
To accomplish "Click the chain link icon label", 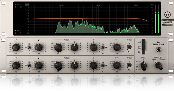I will point(139,52).
